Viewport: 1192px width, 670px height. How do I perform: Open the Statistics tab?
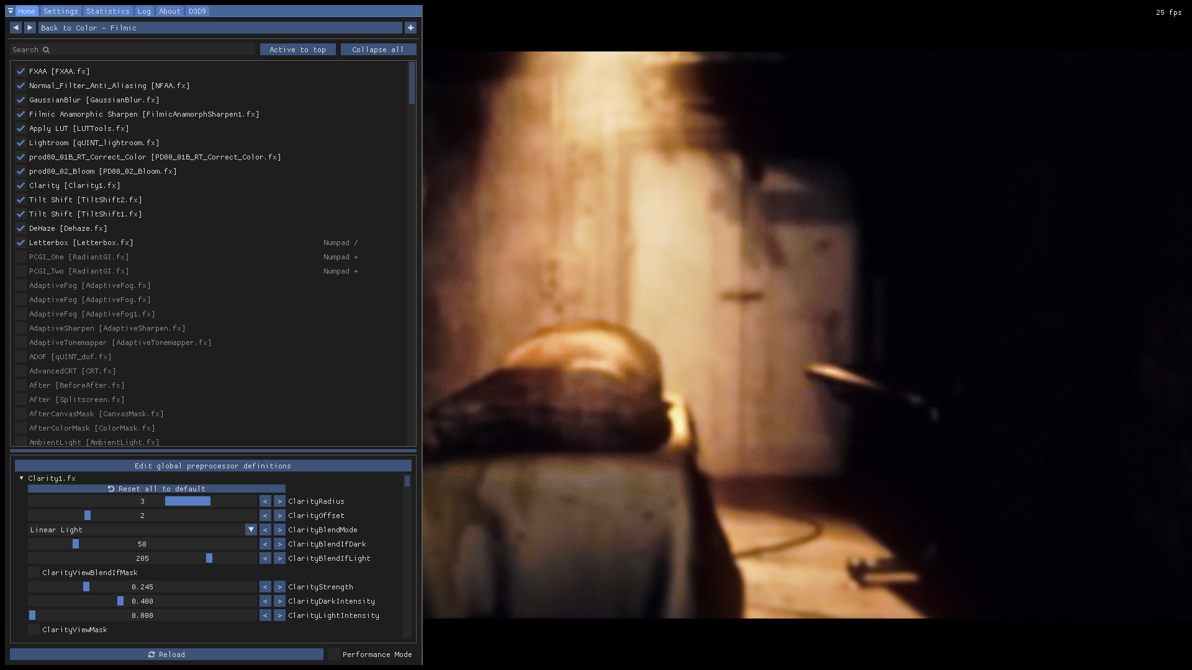tap(107, 11)
